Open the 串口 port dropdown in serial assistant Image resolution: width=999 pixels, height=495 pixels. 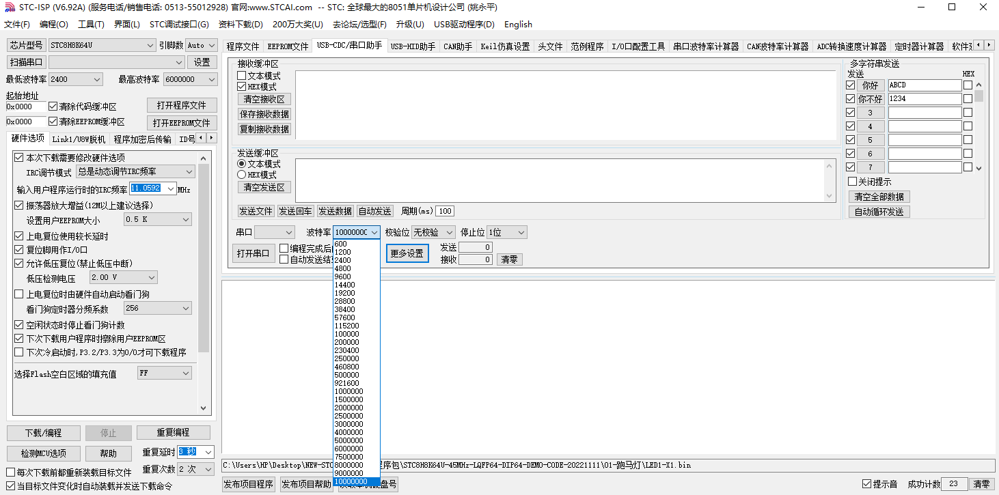point(275,233)
